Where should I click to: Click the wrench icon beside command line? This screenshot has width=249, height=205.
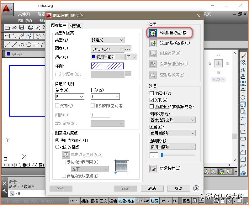[x=4, y=191]
